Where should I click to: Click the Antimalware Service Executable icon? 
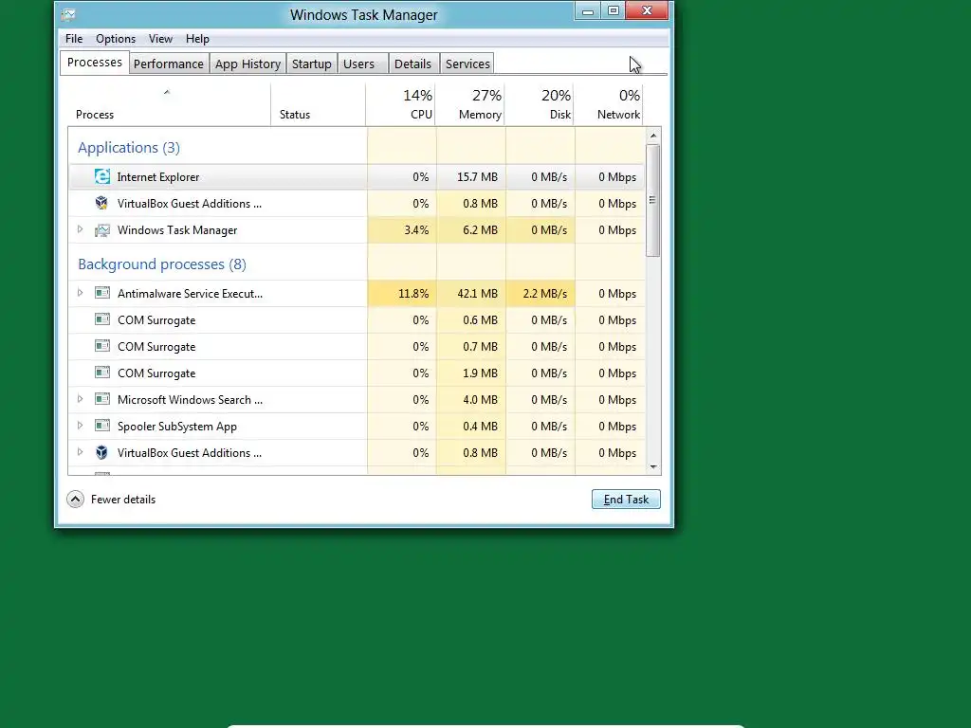102,293
